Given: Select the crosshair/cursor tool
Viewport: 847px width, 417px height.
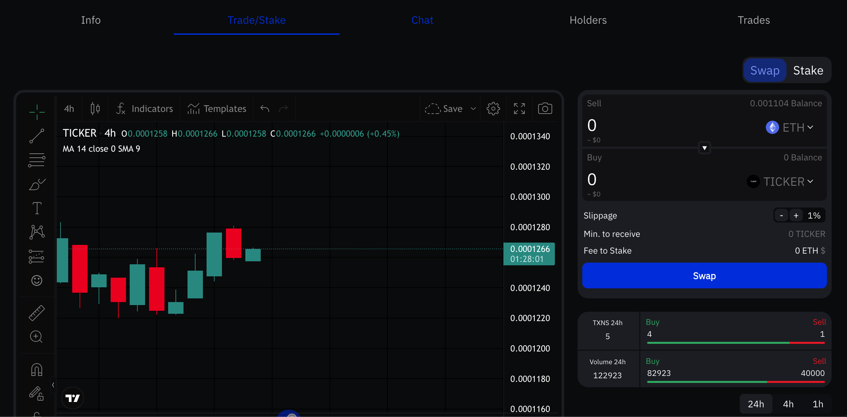Looking at the screenshot, I should tap(36, 108).
